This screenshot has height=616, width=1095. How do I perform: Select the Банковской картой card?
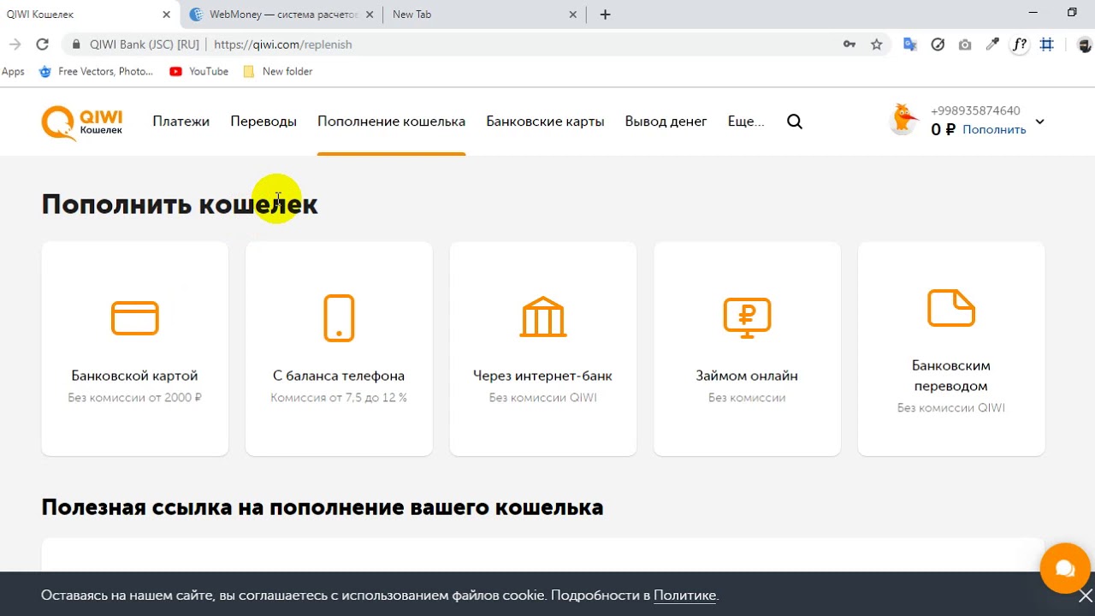[135, 349]
